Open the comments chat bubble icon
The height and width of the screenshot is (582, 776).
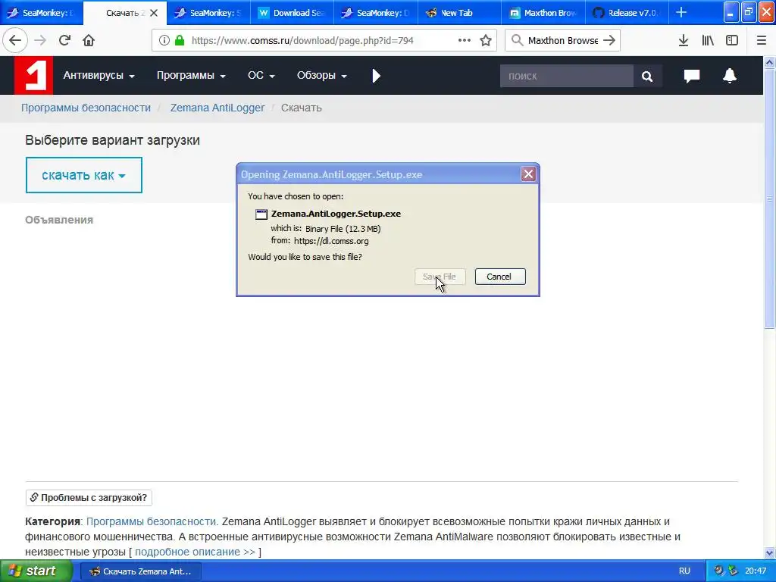[x=691, y=76]
